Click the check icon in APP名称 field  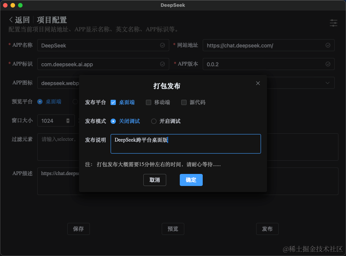click(x=162, y=45)
